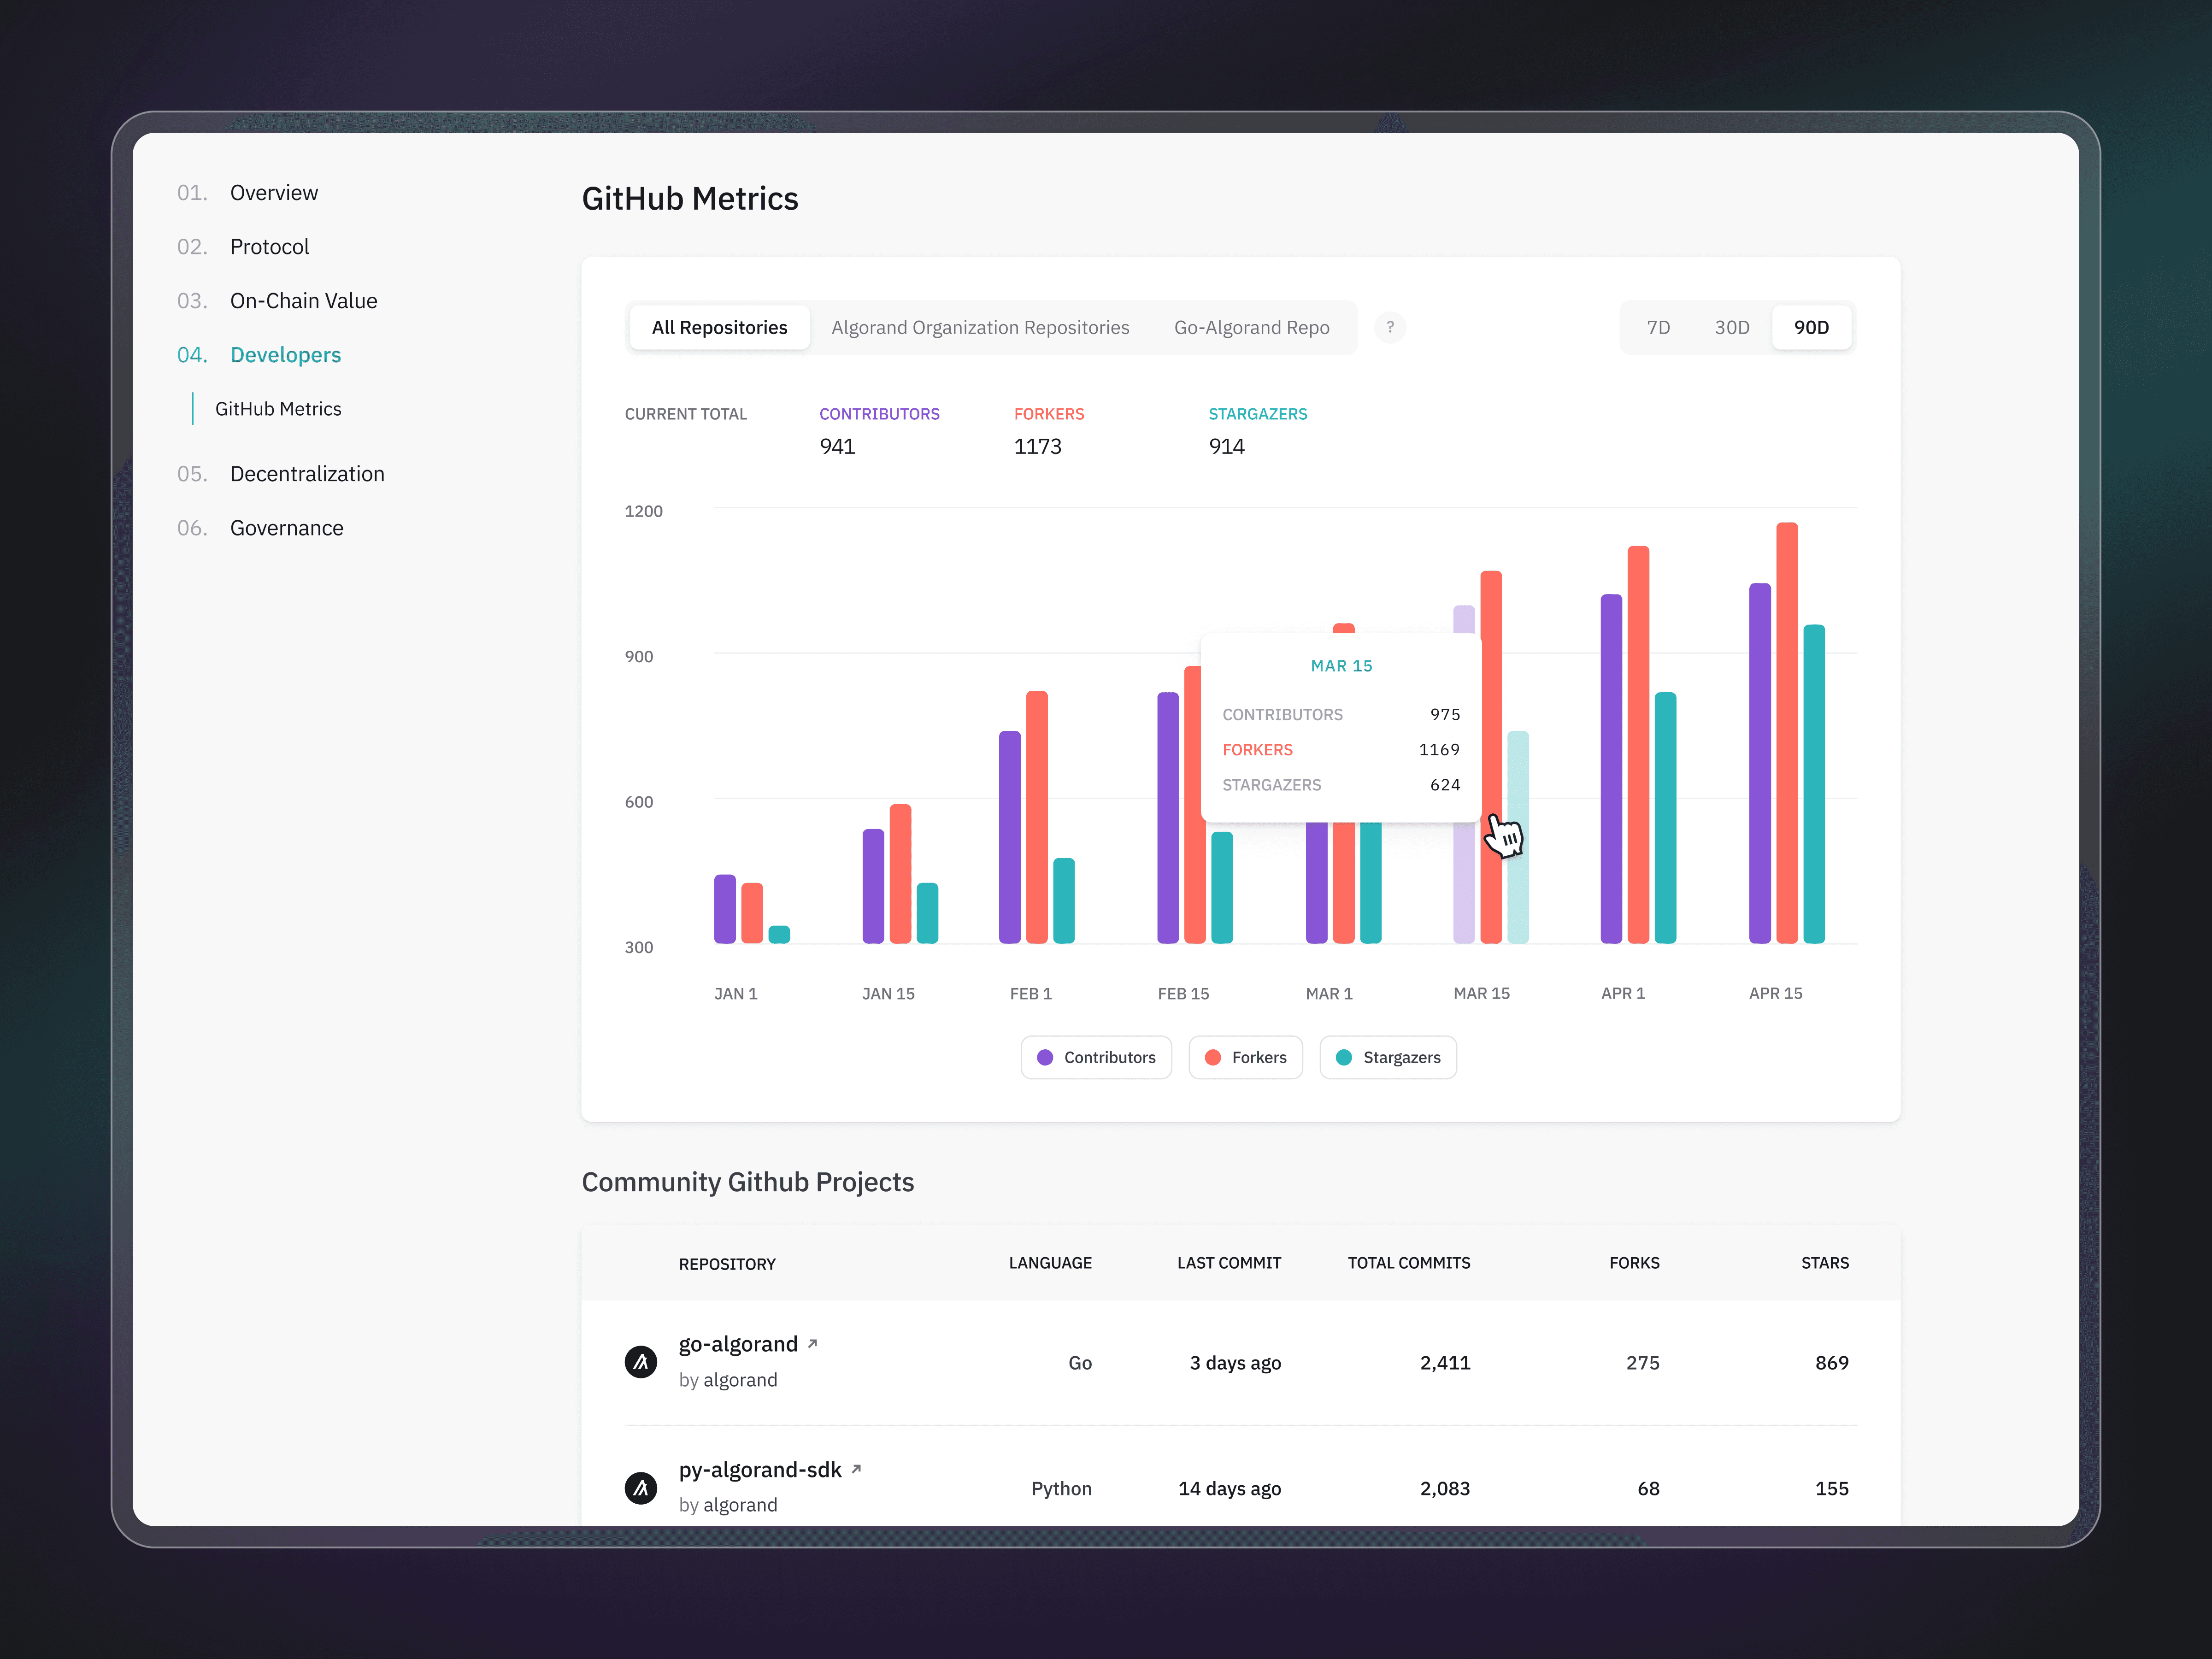Switch to Algorand Organization Repositories tab
Viewport: 2212px width, 1659px height.
point(980,327)
